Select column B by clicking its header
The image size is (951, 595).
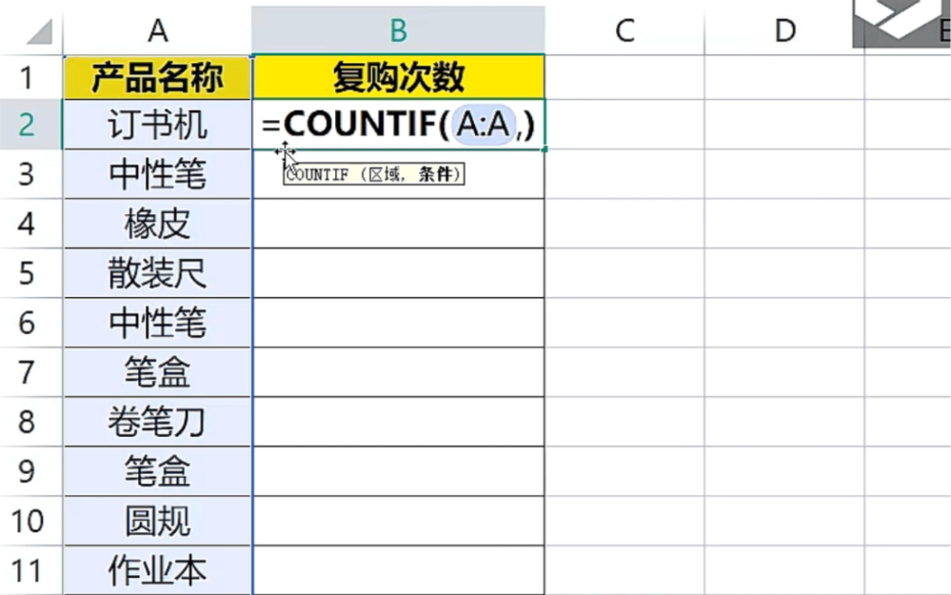[397, 30]
